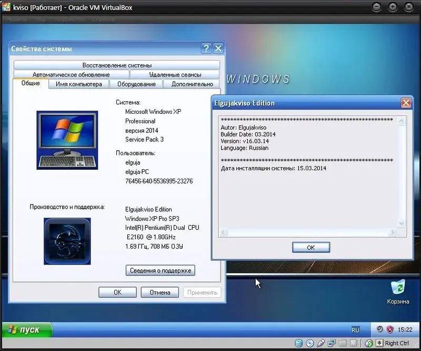
Task: Click the line 'Version: v16.03.14'
Action: pos(245,141)
